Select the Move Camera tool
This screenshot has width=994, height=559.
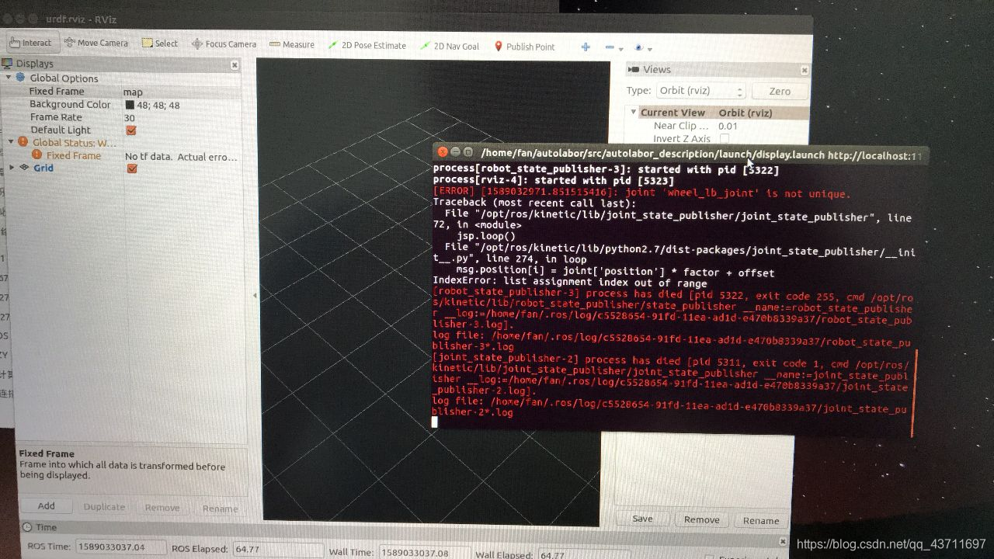coord(96,43)
